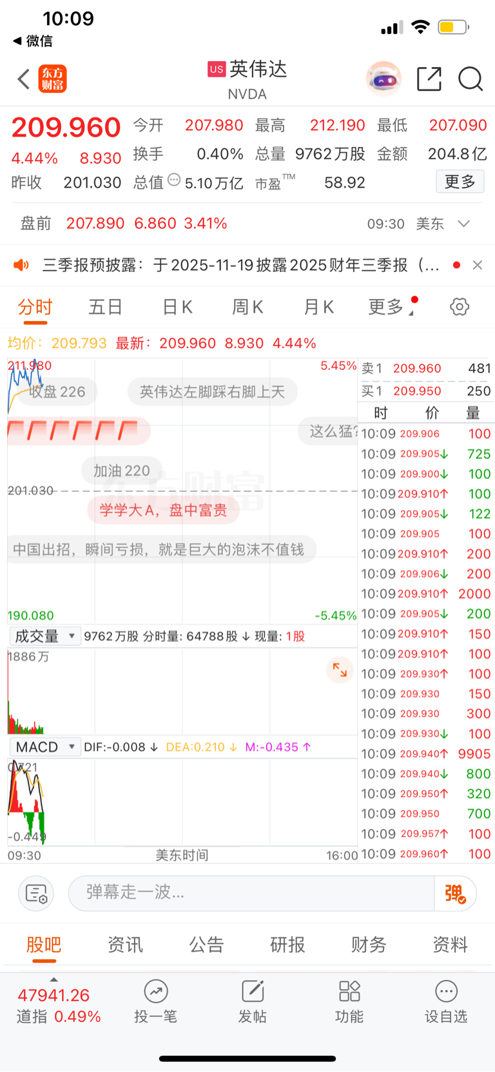Viewport: 495px width, 1072px height.
Task: Tap danmaku comment 学学大A，盘中富贵
Action: point(163,511)
